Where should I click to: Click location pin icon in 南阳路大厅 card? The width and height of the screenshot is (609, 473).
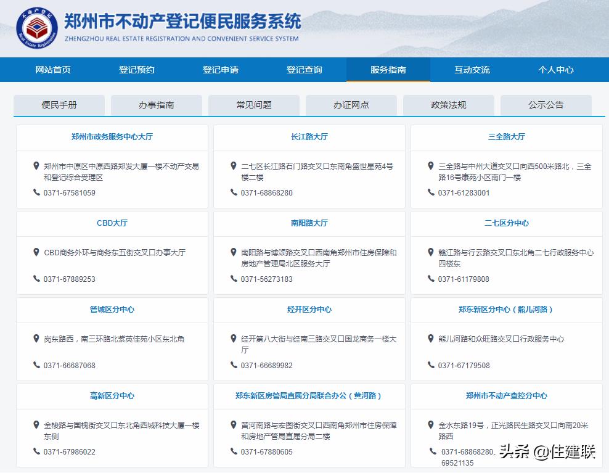tap(234, 252)
